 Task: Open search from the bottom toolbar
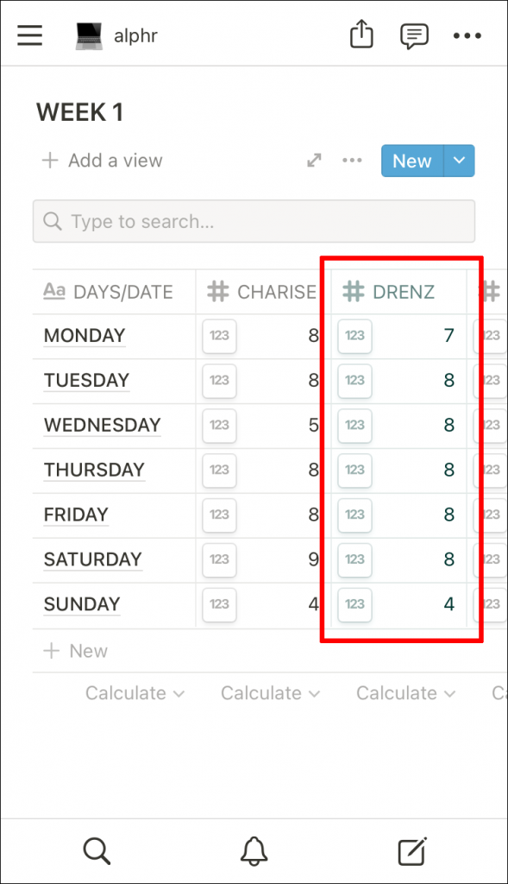point(97,851)
